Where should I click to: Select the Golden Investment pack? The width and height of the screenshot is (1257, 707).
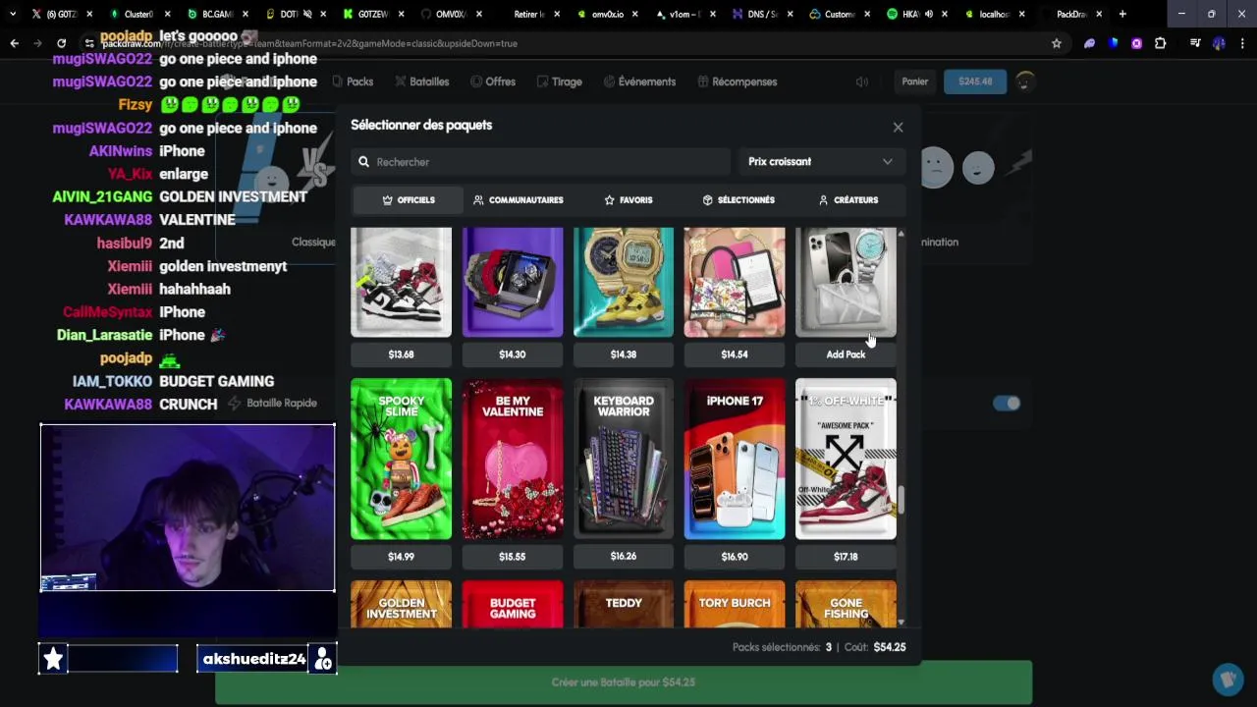[401, 604]
